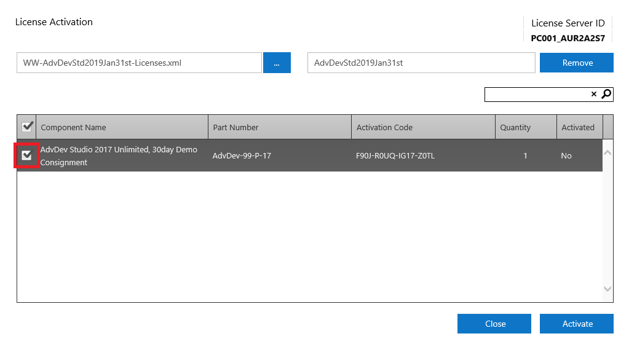Click the table scroll down arrow
The image size is (629, 347).
point(607,289)
